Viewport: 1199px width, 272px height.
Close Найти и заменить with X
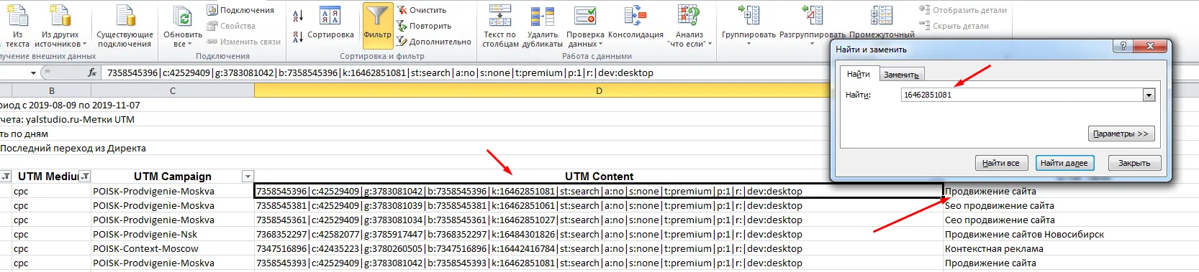point(1150,46)
